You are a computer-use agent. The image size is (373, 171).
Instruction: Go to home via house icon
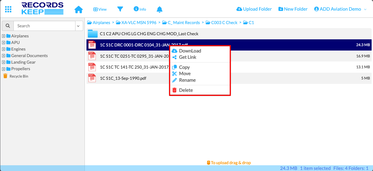click(78, 9)
